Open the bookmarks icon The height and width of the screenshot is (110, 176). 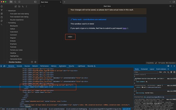pos(19,2)
